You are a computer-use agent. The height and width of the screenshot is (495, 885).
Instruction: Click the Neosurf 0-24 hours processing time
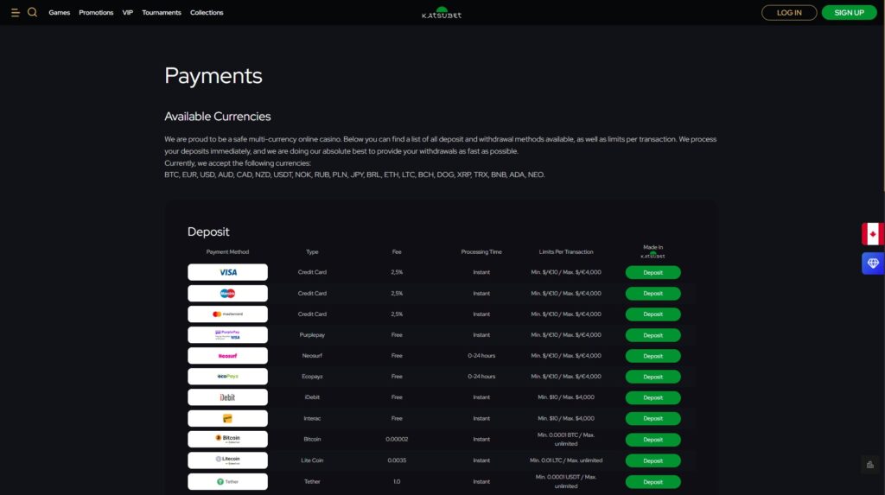[481, 356]
